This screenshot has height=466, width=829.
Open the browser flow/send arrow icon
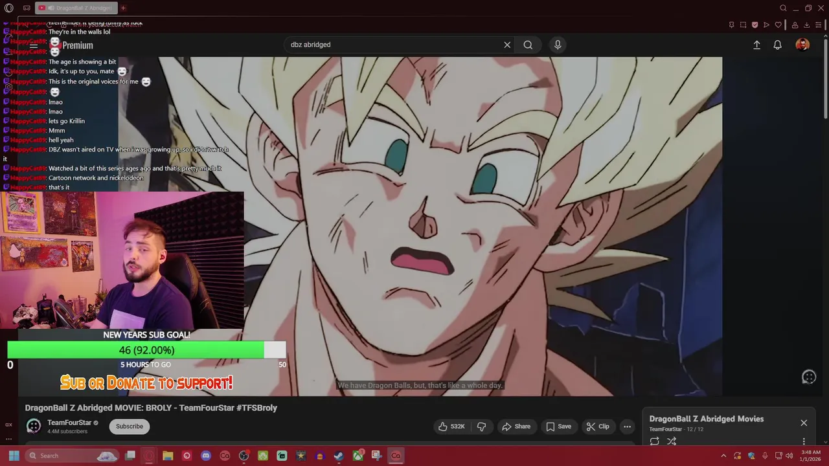pos(766,25)
